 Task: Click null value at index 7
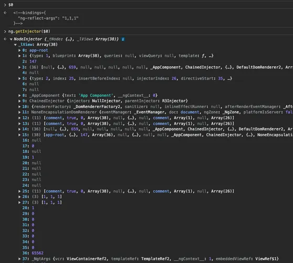click(34, 89)
